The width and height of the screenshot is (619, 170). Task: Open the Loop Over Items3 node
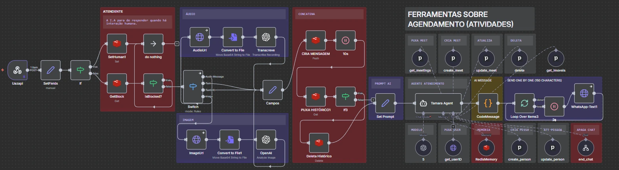[x=524, y=103]
